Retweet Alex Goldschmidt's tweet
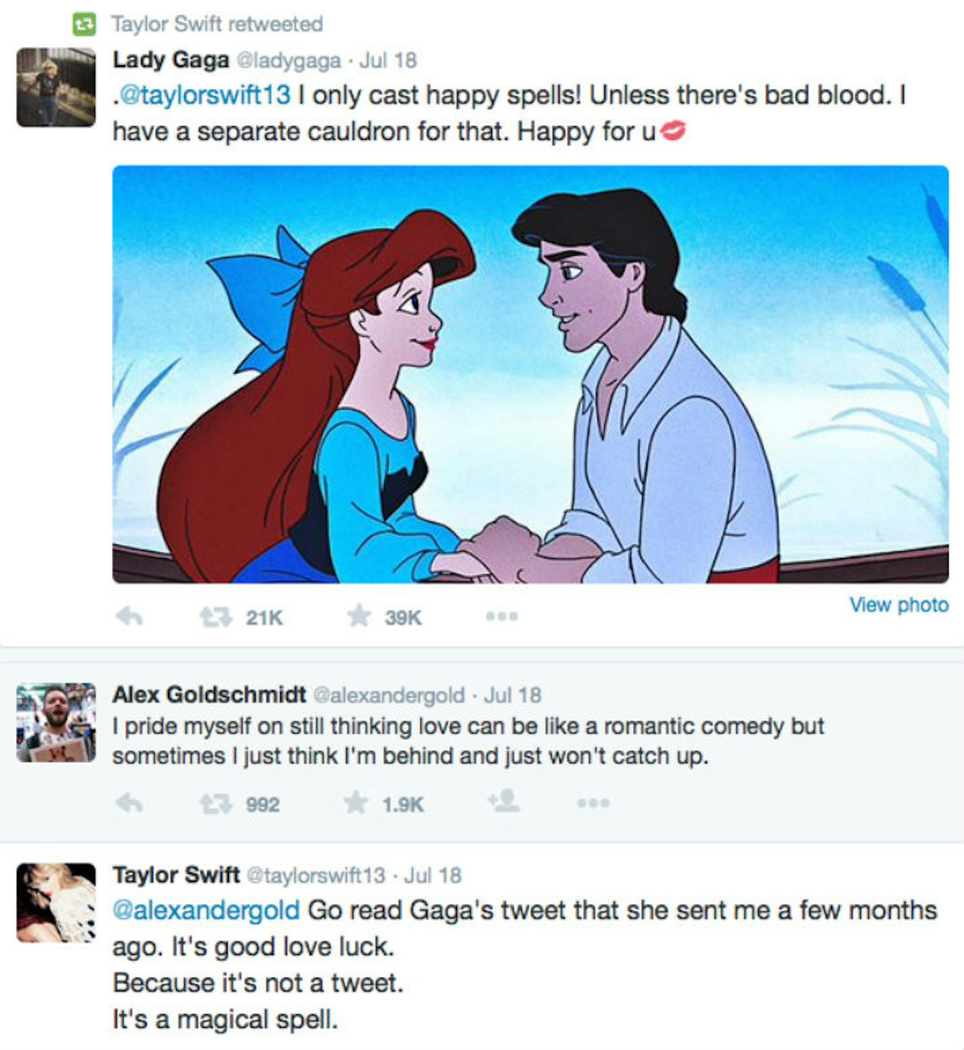The width and height of the screenshot is (964, 1050). [x=216, y=803]
